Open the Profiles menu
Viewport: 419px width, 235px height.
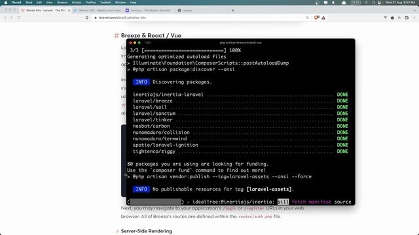point(90,3)
